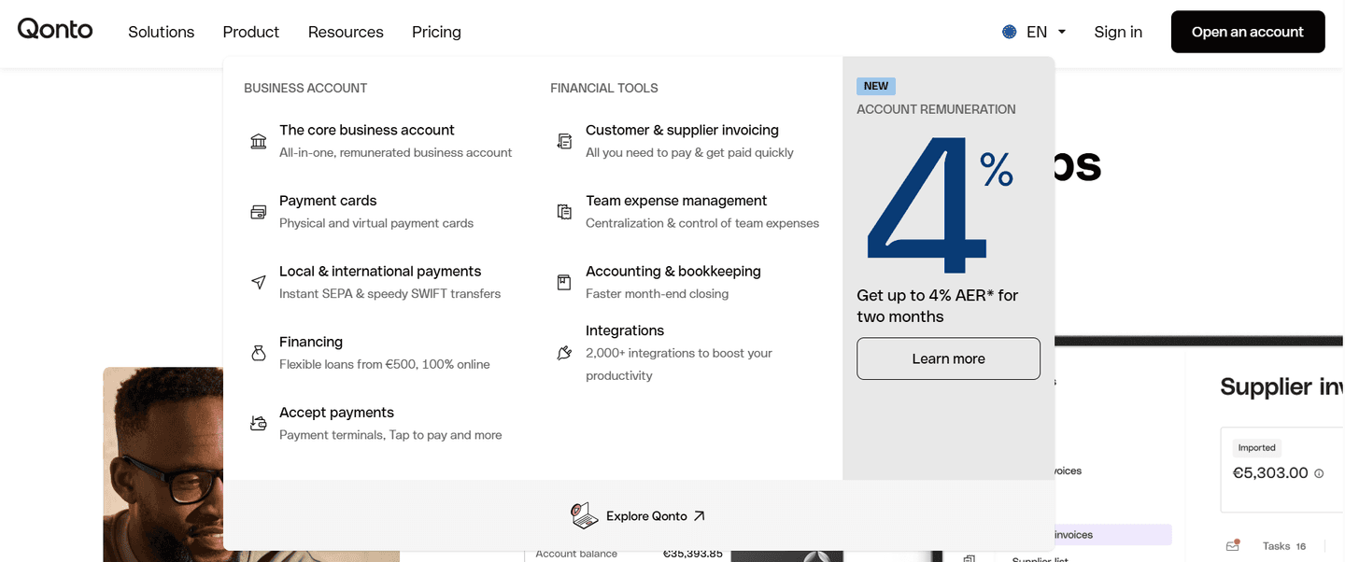Click the Tasks 16 entry
Image resolution: width=1345 pixels, height=562 pixels.
(x=1284, y=546)
